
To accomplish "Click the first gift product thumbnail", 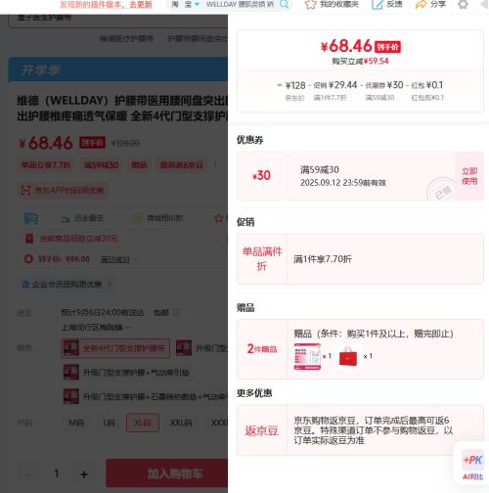I will tap(307, 356).
